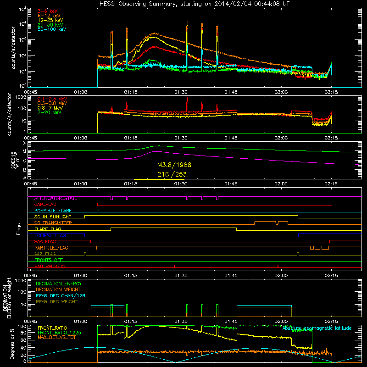Screen dimensions: 367x367
Task: Click the green 25-50 keV legend entry
Action: (x=50, y=25)
